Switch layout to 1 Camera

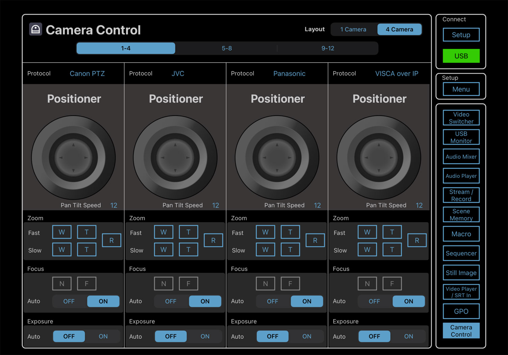pos(353,29)
